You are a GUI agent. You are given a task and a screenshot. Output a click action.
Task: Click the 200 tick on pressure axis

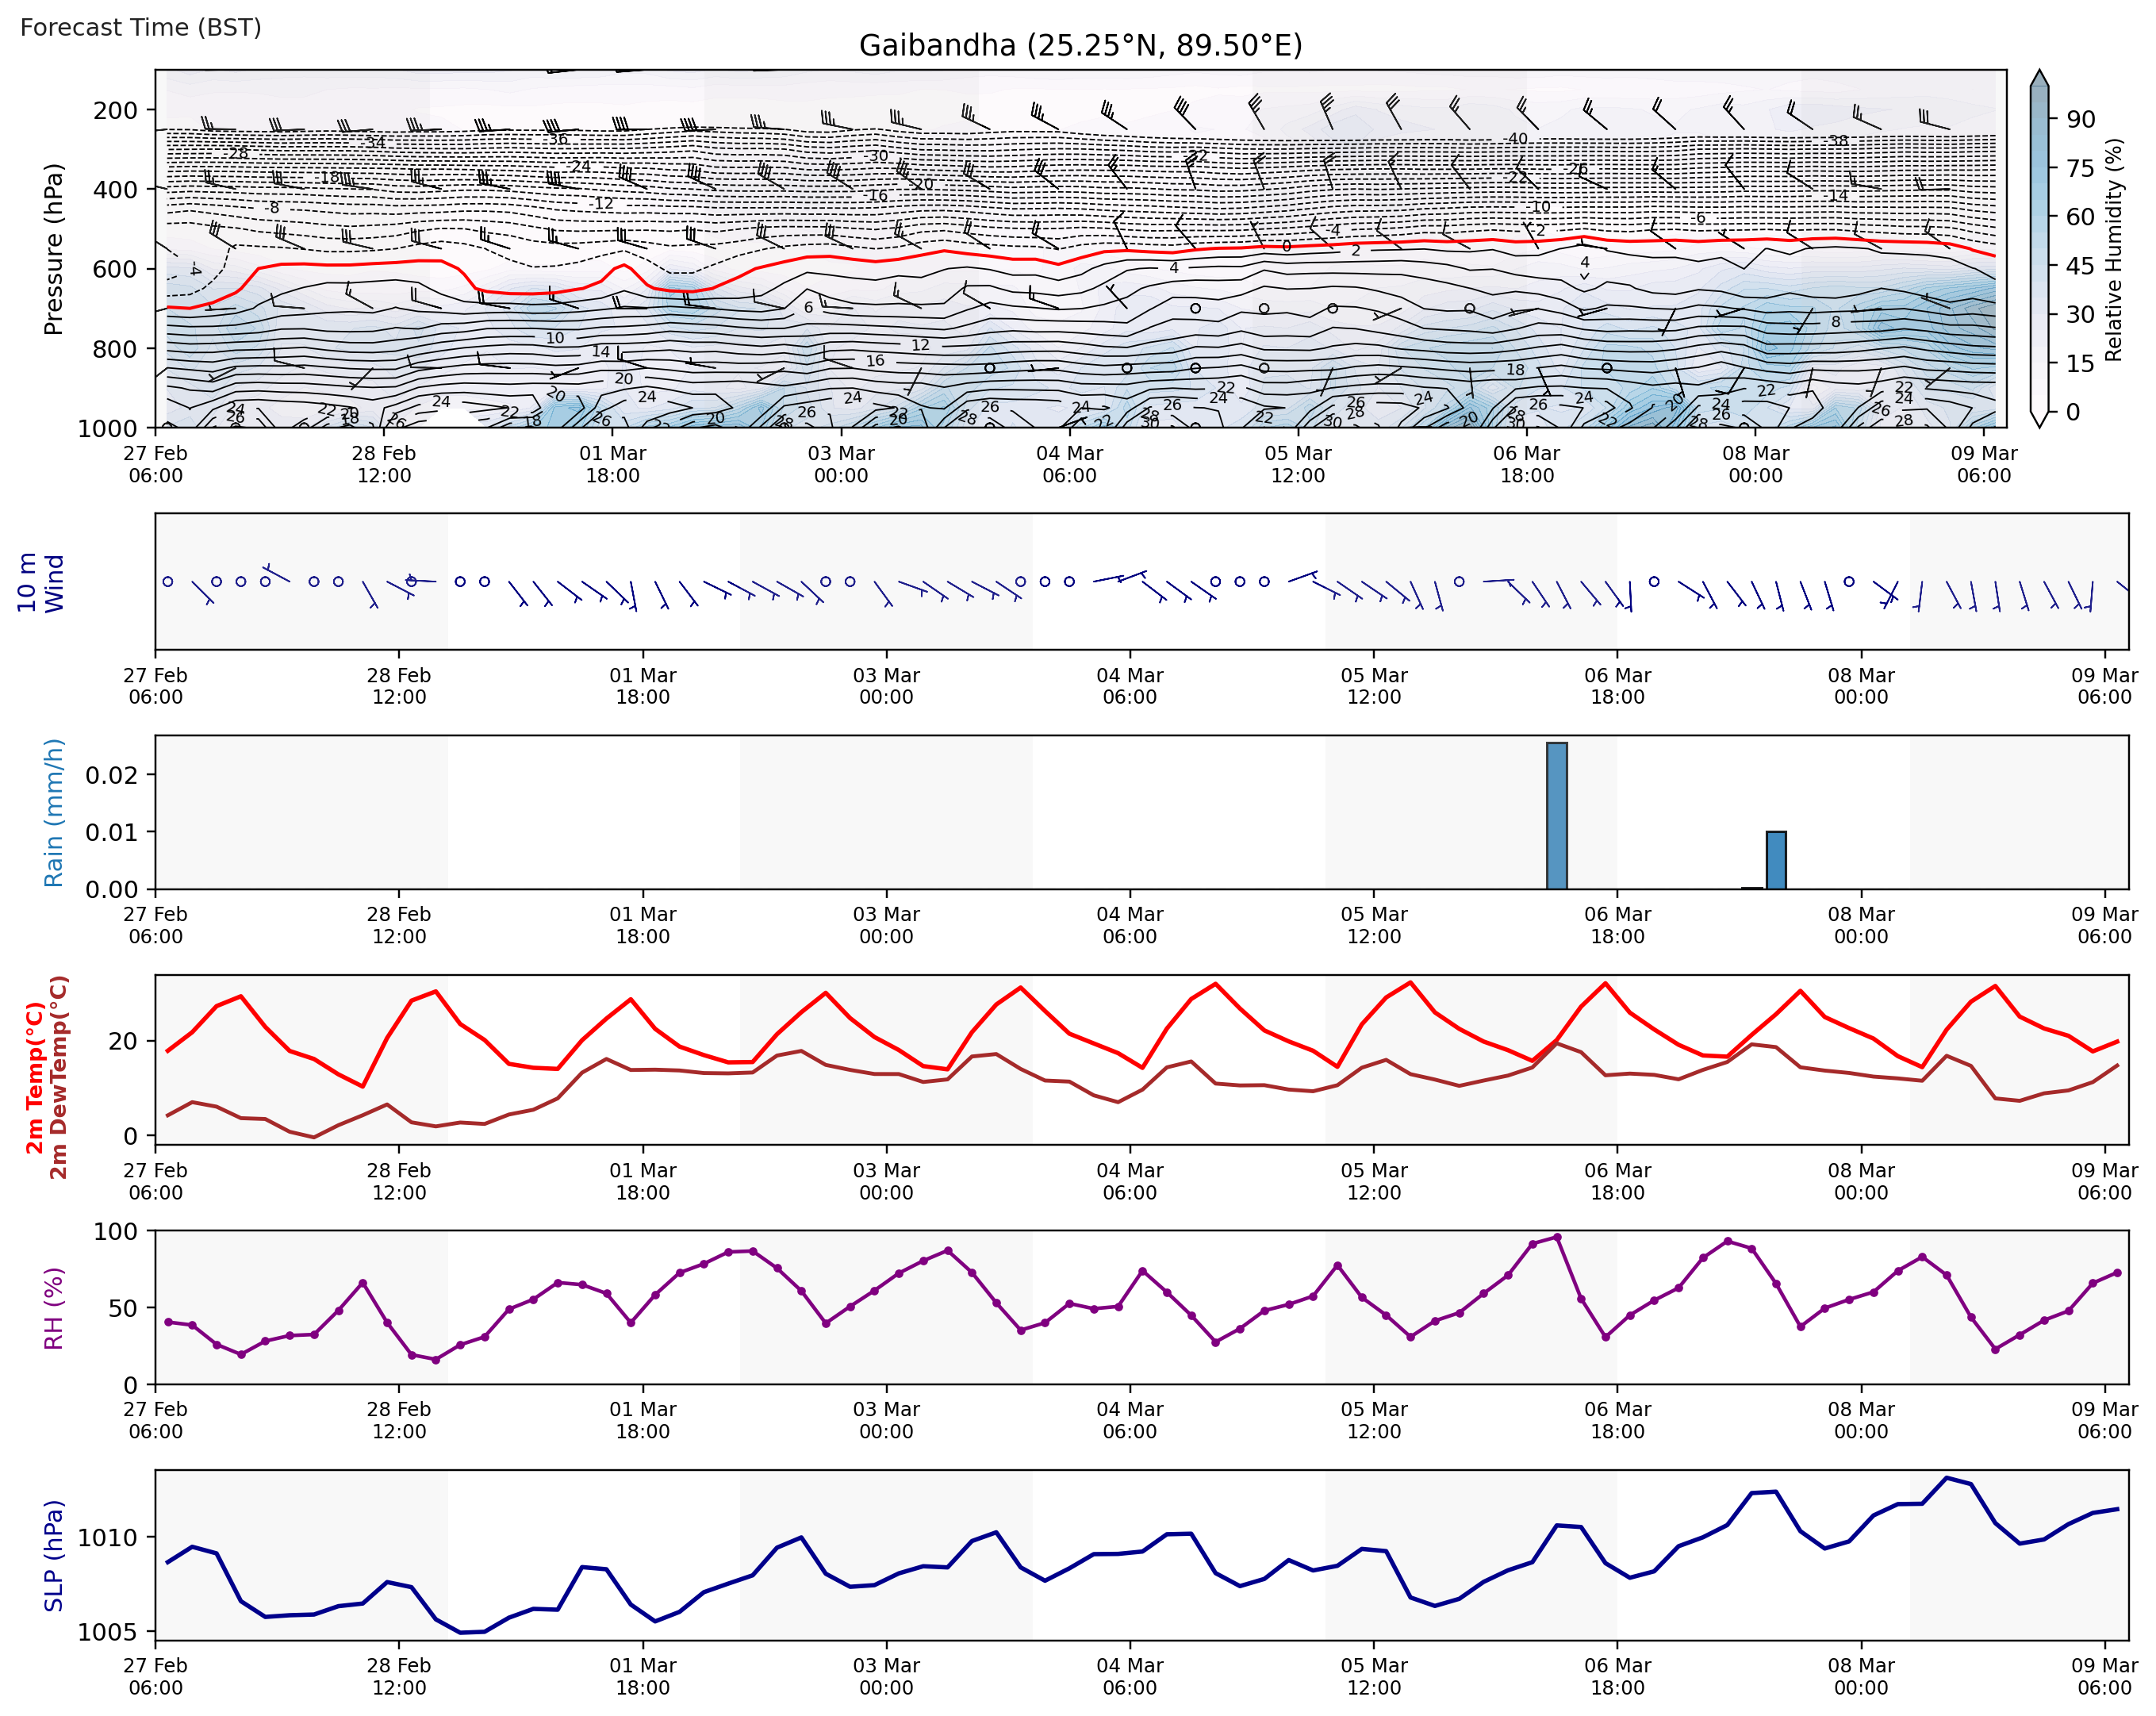click(x=115, y=110)
